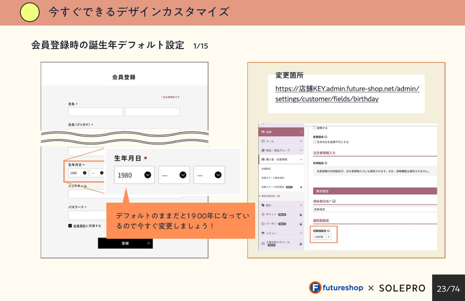Enable the 生年月日を変更不可にする checkbox
465x301 pixels.
pyautogui.click(x=315, y=142)
